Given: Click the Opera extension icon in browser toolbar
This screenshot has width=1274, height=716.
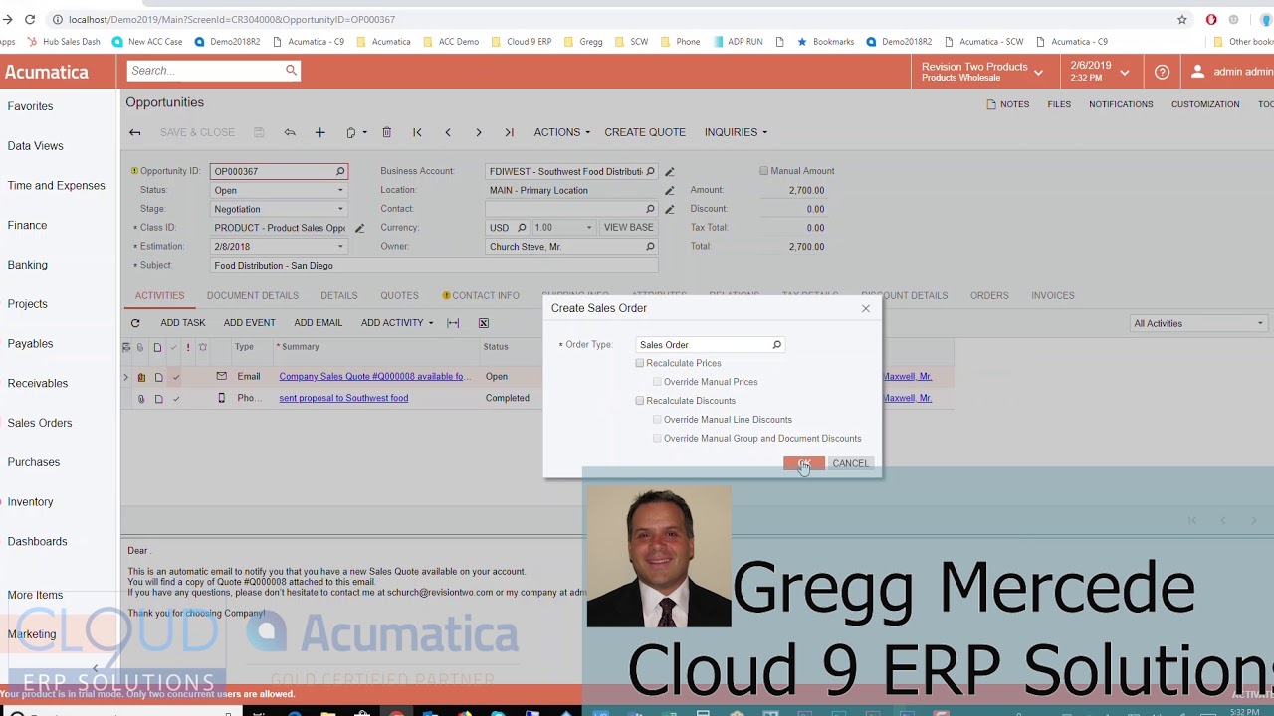Looking at the screenshot, I should (1211, 19).
